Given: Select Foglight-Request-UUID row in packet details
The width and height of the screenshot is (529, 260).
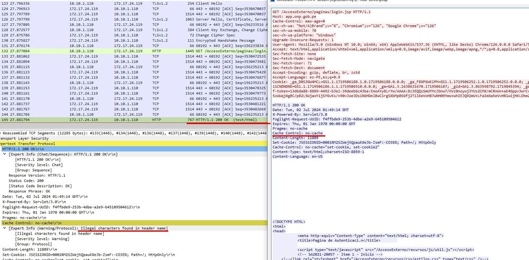Looking at the screenshot, I should 71,207.
